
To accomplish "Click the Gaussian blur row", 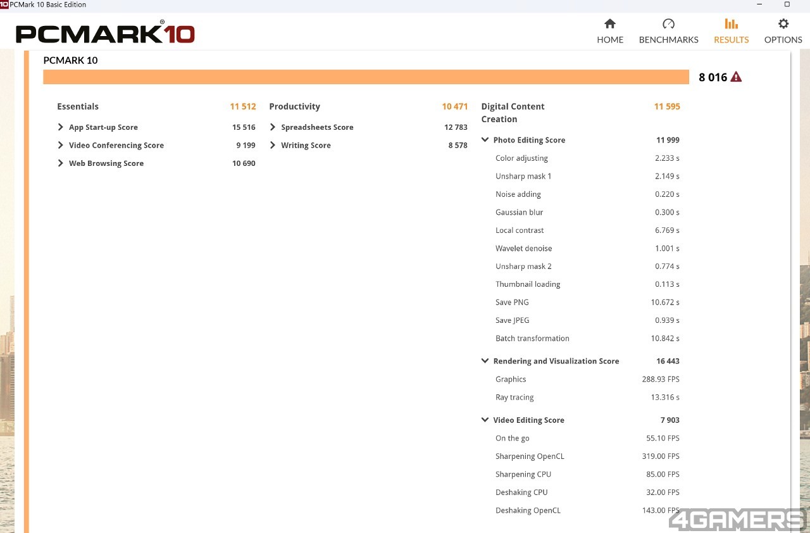I will (587, 212).
